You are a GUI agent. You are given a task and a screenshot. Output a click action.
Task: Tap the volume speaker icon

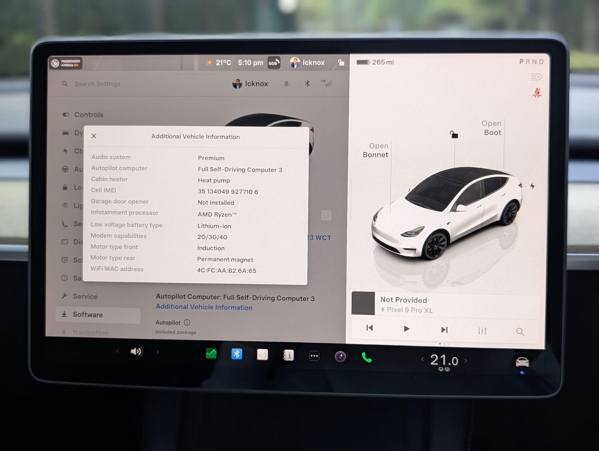coord(137,352)
